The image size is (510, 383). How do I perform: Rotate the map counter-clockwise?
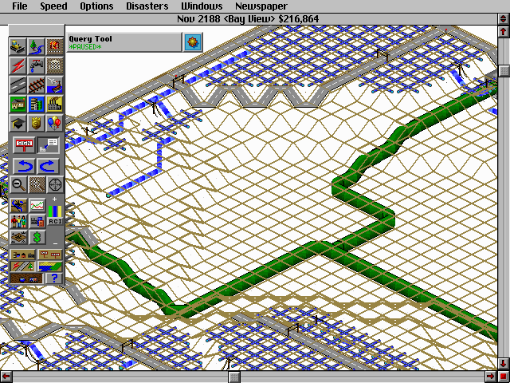point(25,166)
